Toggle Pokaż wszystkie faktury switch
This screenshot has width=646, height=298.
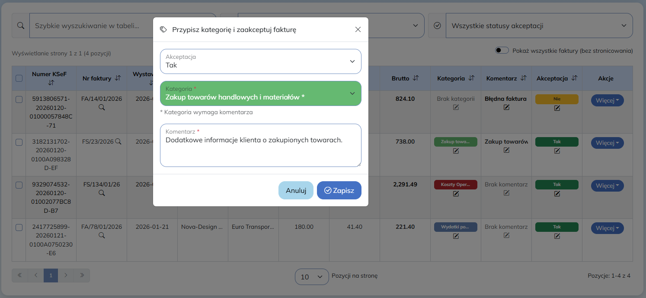point(502,51)
